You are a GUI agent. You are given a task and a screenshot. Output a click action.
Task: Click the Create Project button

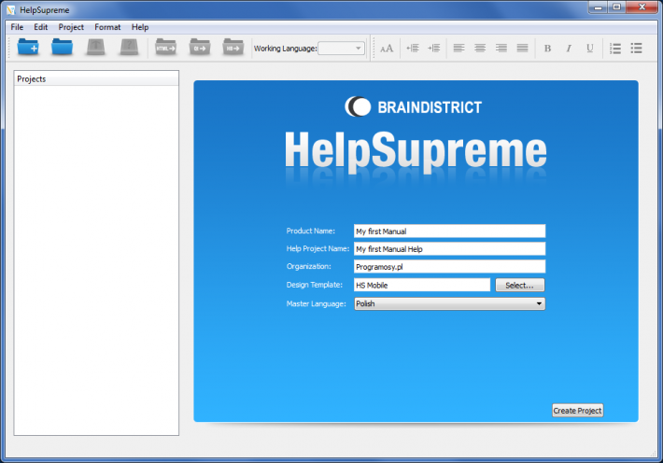[578, 411]
